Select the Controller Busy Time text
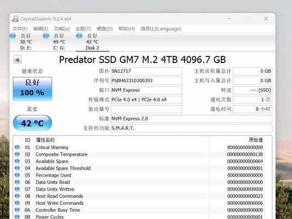Screen dimensions: 292x219 [58, 210]
